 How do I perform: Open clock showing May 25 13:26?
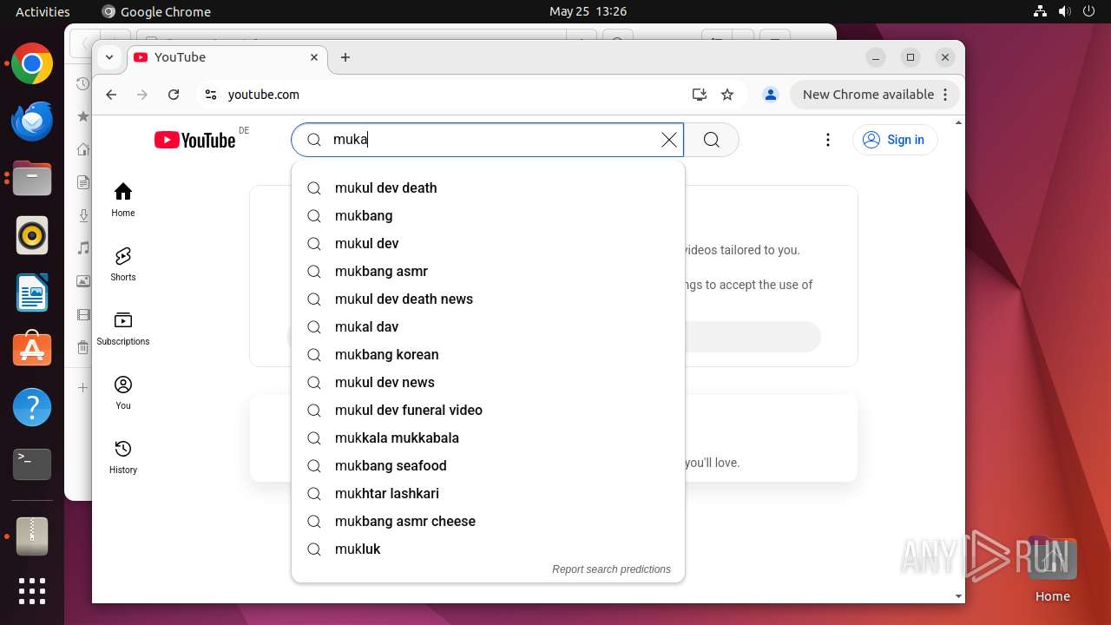coord(588,11)
